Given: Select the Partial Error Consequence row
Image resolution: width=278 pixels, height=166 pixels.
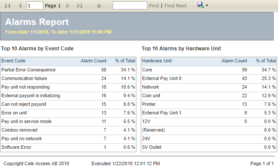Looking at the screenshot, I should click(x=68, y=70).
